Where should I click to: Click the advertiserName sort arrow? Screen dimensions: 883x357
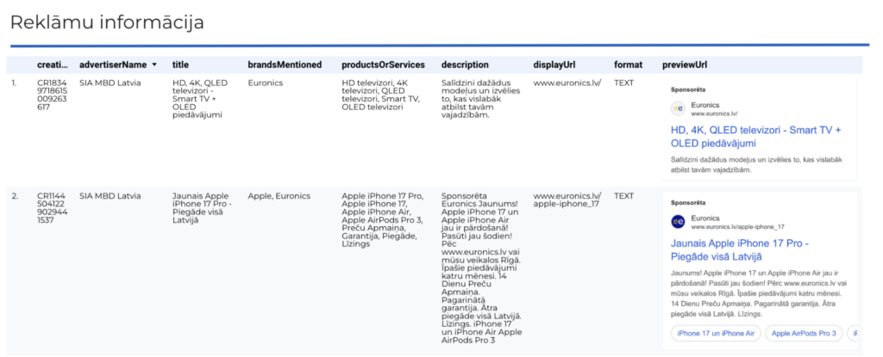tap(154, 65)
